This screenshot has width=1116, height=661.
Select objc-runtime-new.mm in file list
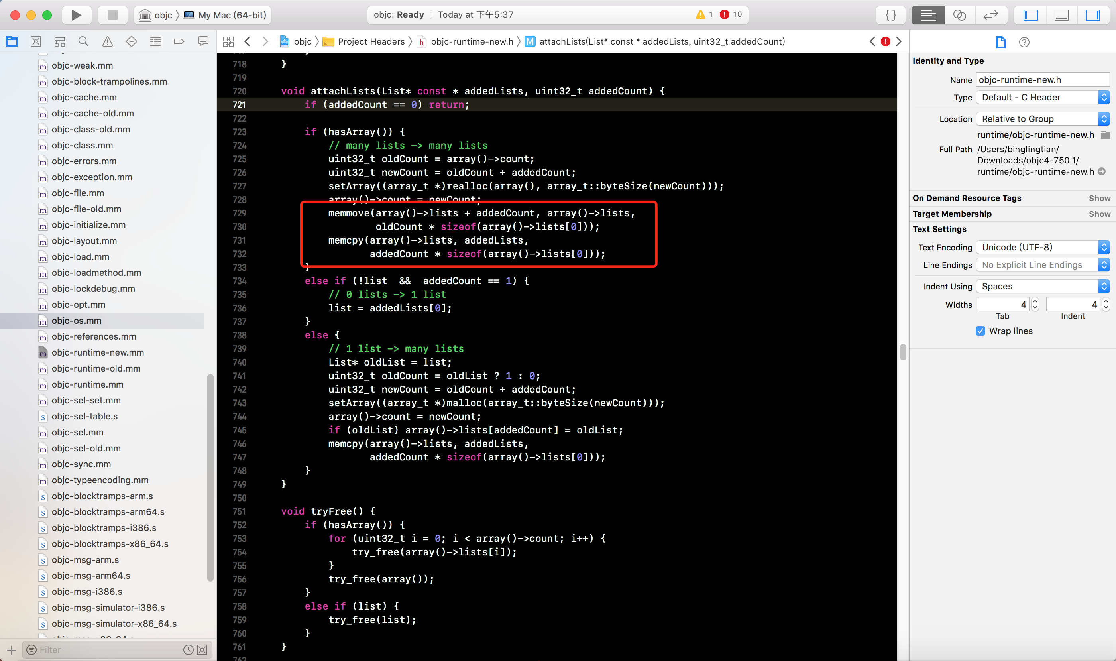(x=98, y=353)
